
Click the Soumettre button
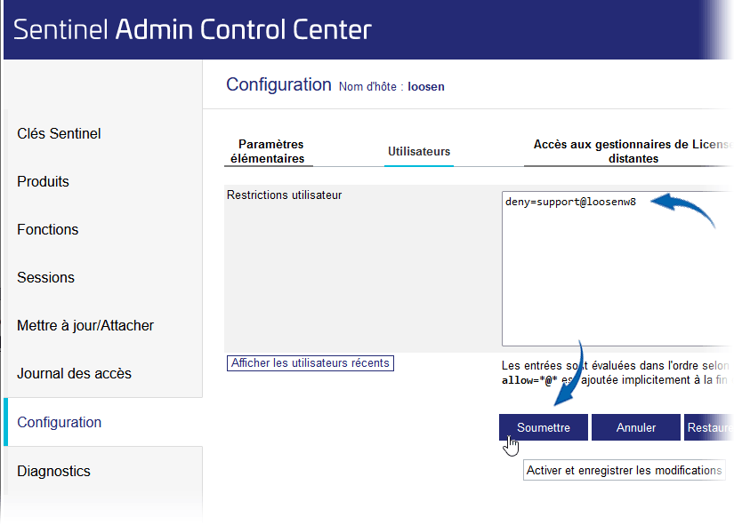544,427
